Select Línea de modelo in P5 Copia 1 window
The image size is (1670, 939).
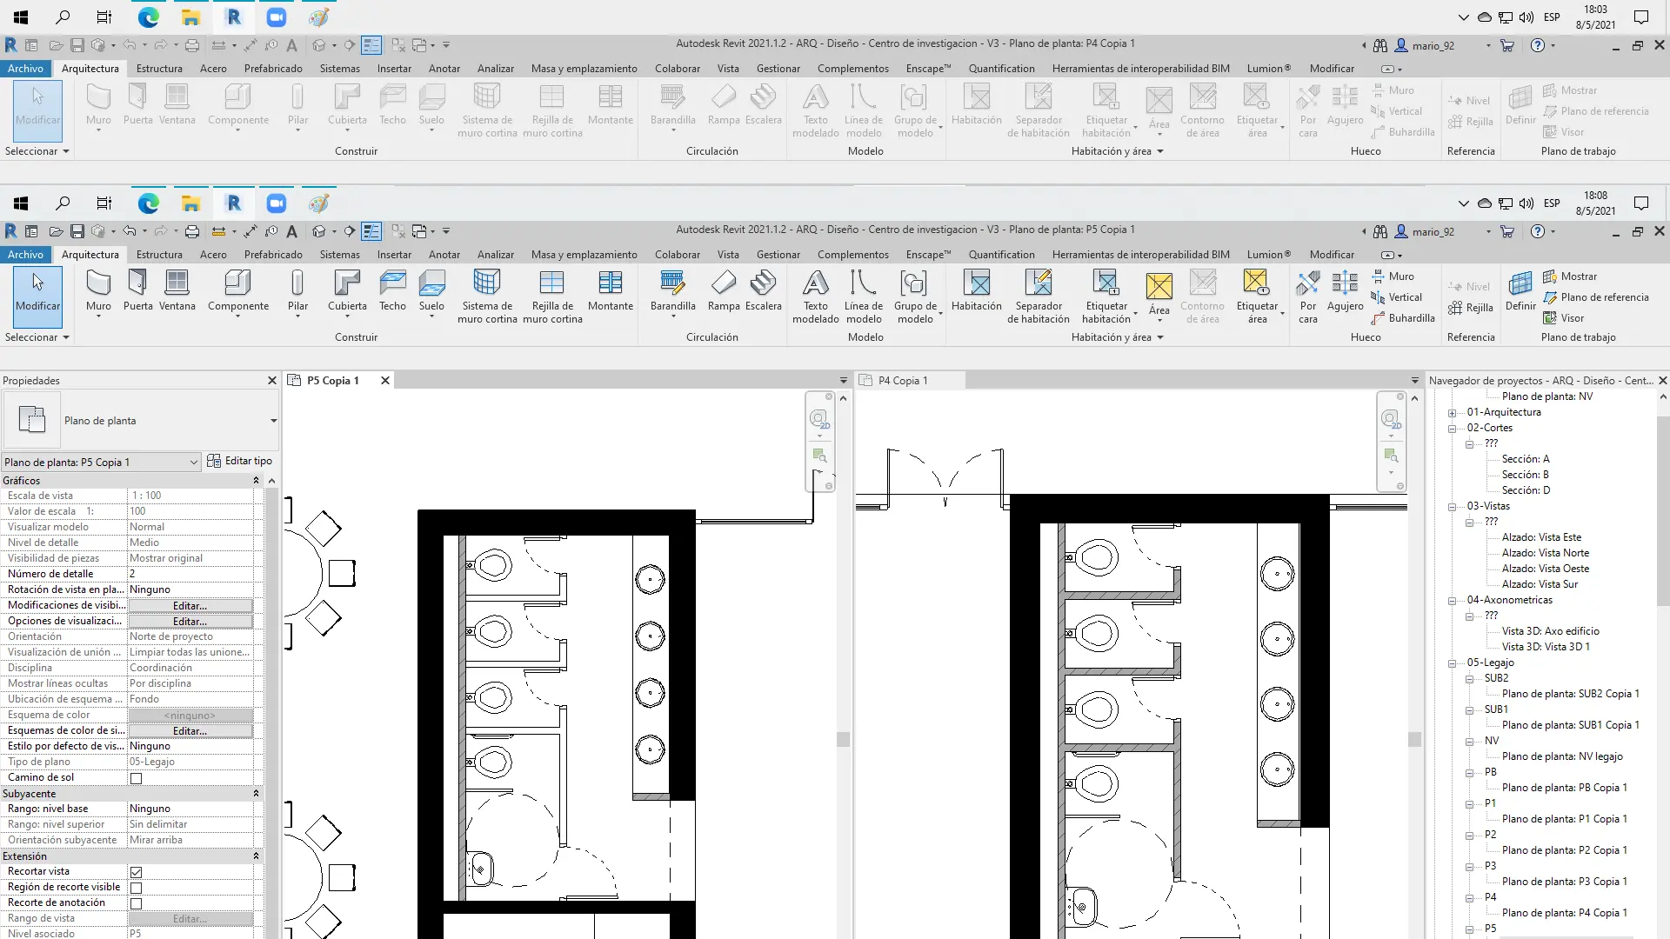point(864,296)
